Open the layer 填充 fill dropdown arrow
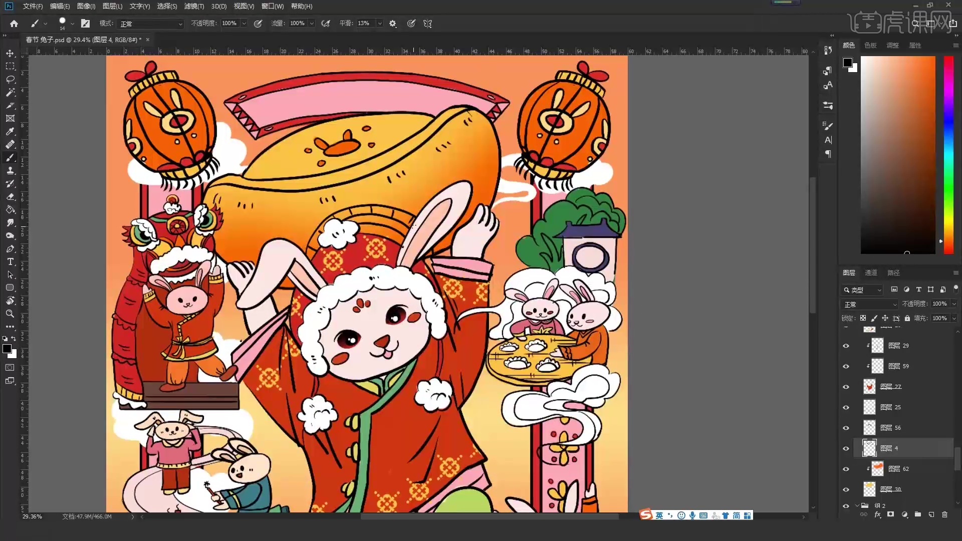 953,318
